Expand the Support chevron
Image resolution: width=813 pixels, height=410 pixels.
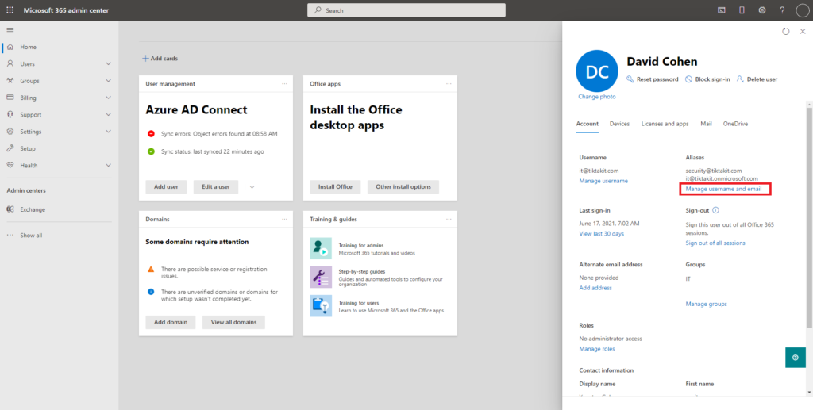(108, 114)
